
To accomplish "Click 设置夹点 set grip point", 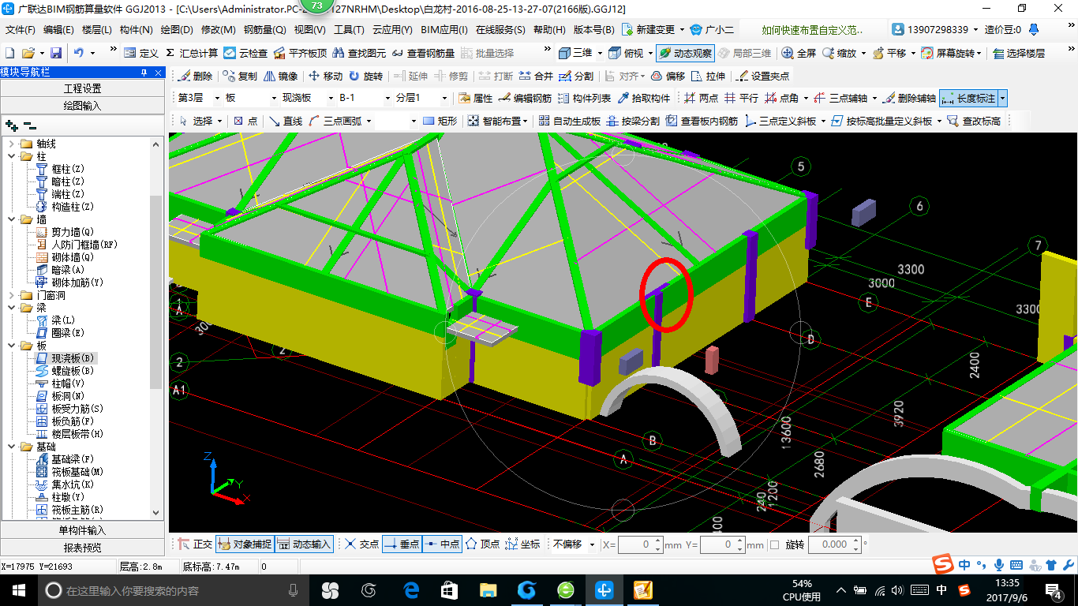I will pos(763,76).
